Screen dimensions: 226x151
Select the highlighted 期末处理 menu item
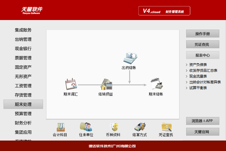[x=23, y=104]
